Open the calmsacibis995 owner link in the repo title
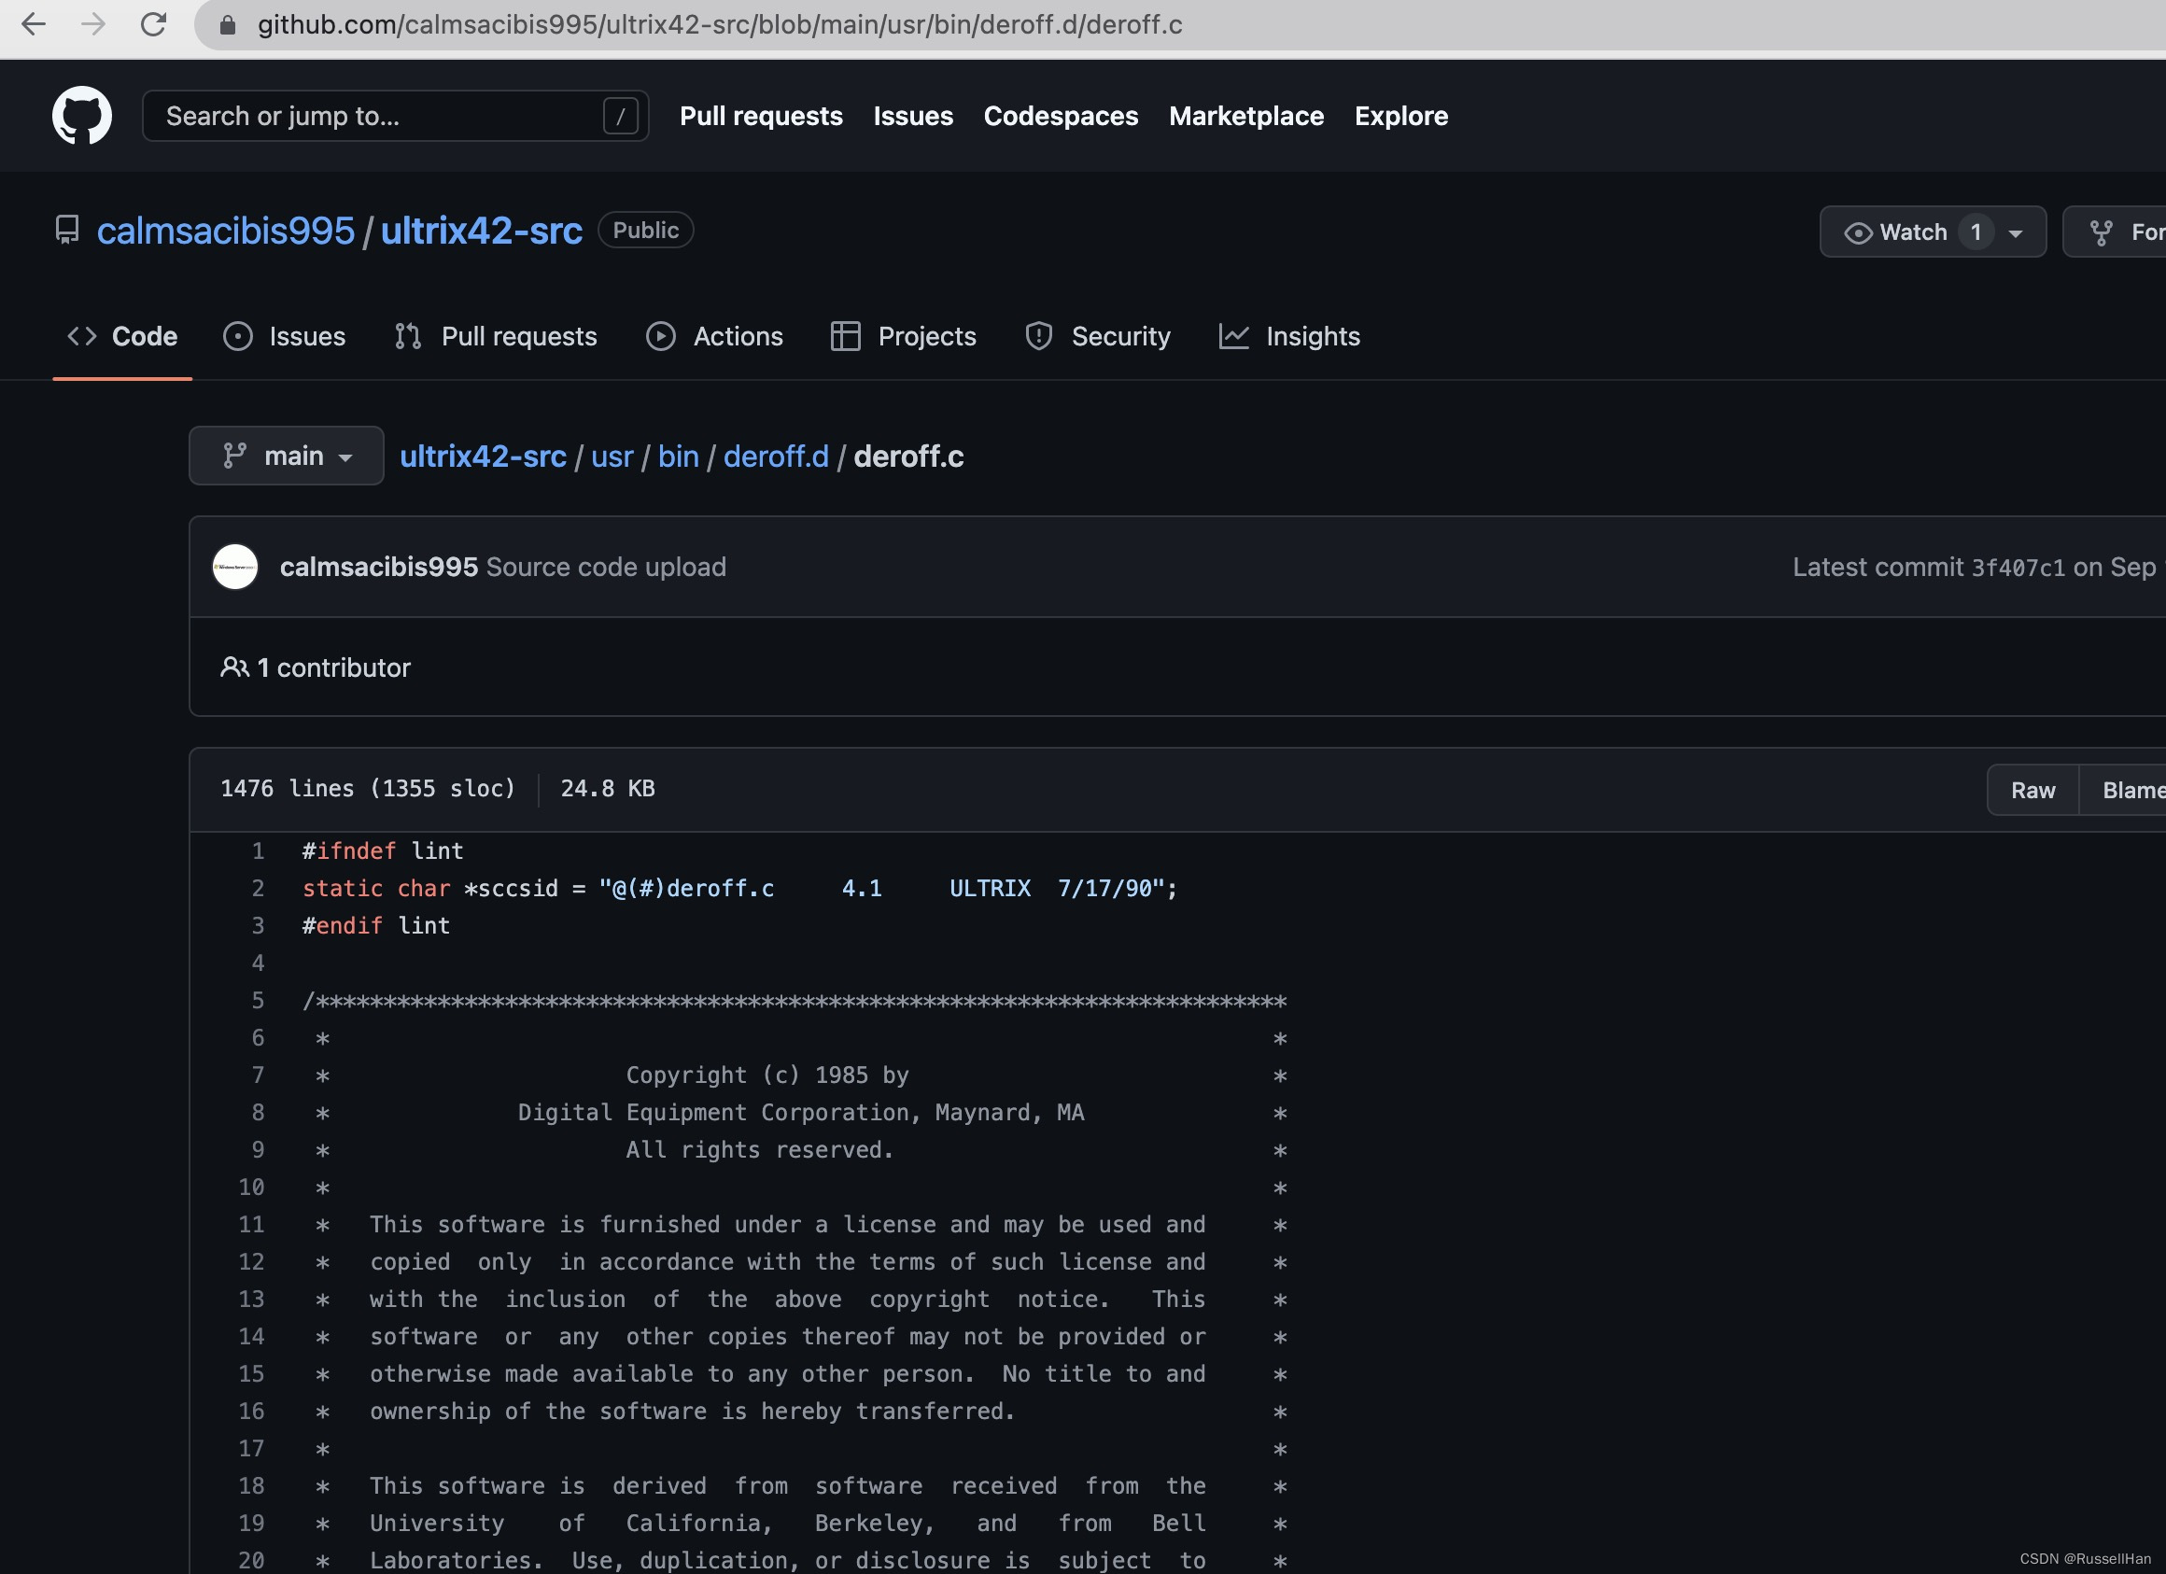 [x=225, y=231]
